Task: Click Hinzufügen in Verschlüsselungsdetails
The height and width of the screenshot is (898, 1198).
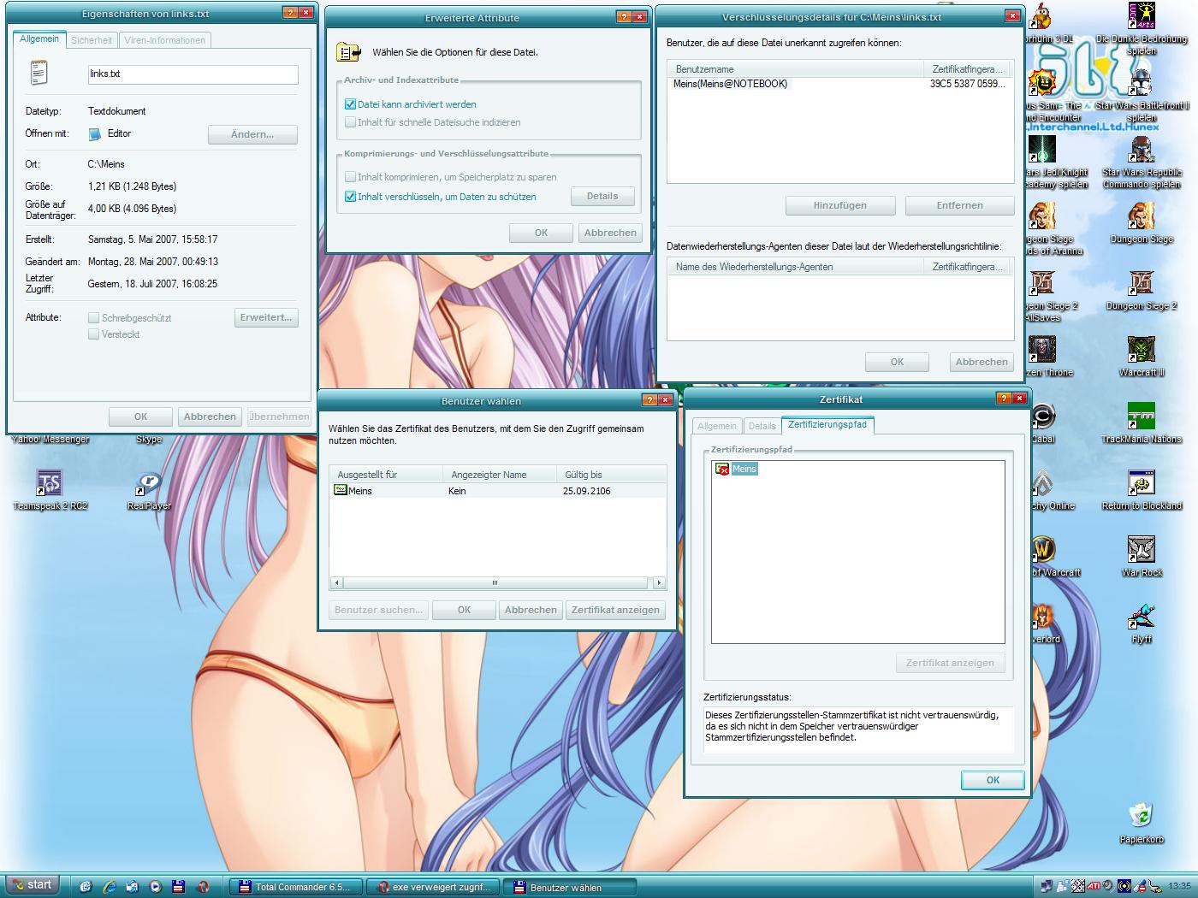Action: click(840, 205)
